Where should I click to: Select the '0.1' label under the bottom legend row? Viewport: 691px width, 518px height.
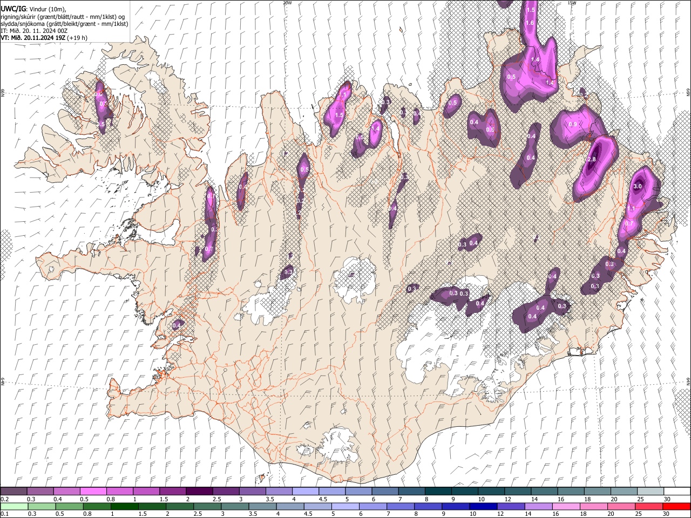[4, 514]
